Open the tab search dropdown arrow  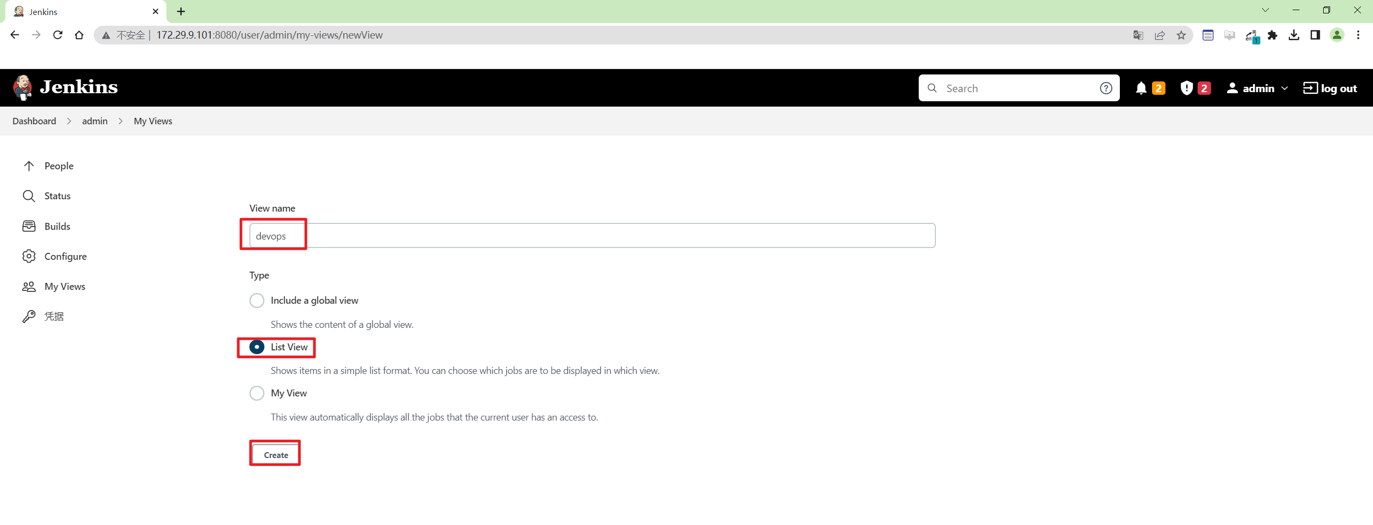[1265, 10]
